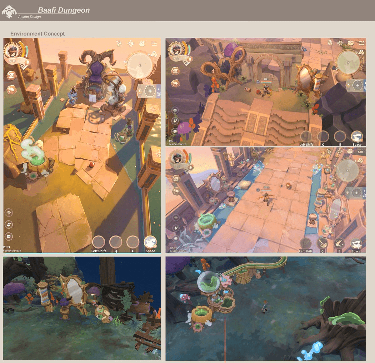The width and height of the screenshot is (375, 363).
Task: Open the hamburger menu in the throne room screenshot
Action: click(x=154, y=43)
